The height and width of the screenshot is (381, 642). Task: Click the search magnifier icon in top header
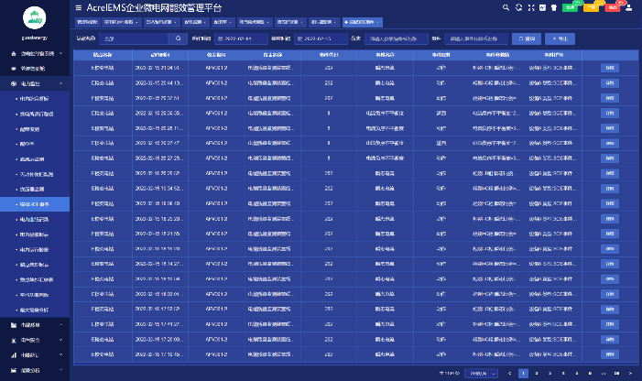coord(506,7)
